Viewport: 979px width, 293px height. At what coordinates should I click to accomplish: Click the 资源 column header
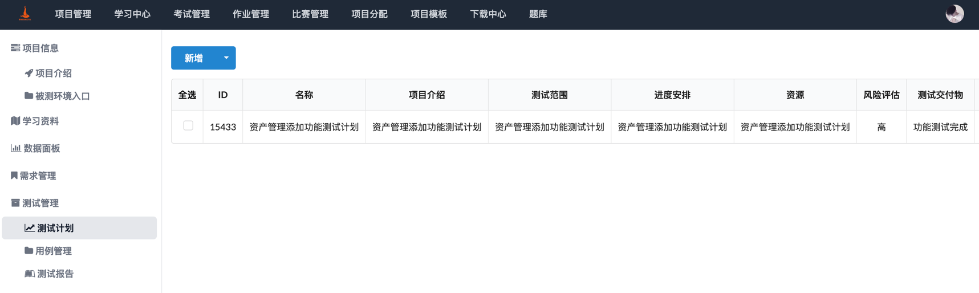(x=795, y=95)
